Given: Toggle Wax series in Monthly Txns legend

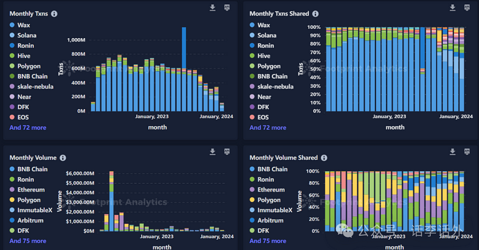Looking at the screenshot, I should (x=24, y=25).
